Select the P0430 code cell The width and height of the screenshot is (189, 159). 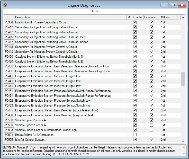[9, 61]
